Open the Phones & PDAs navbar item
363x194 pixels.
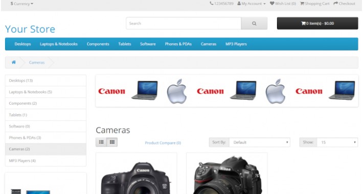point(178,44)
